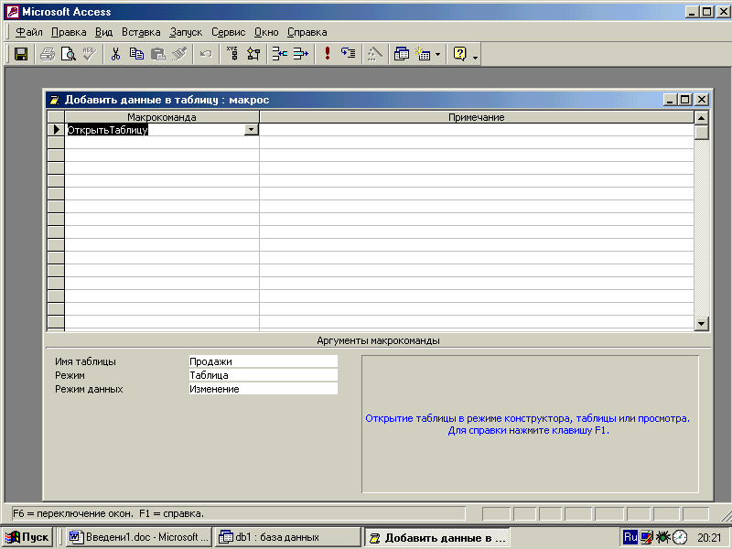Click the Аргументы макрокоманды heading
The width and height of the screenshot is (732, 549).
[378, 340]
